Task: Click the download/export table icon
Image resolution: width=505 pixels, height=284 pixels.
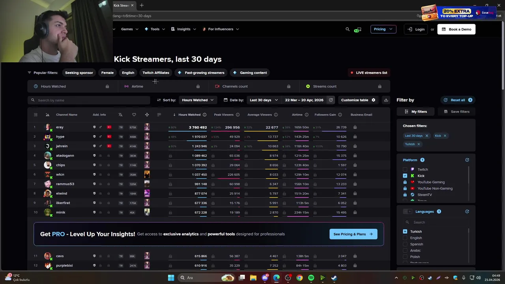Action: tap(386, 100)
